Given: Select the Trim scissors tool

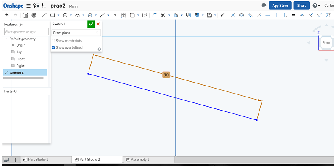Looking at the screenshot, I should pyautogui.click(x=163, y=15).
